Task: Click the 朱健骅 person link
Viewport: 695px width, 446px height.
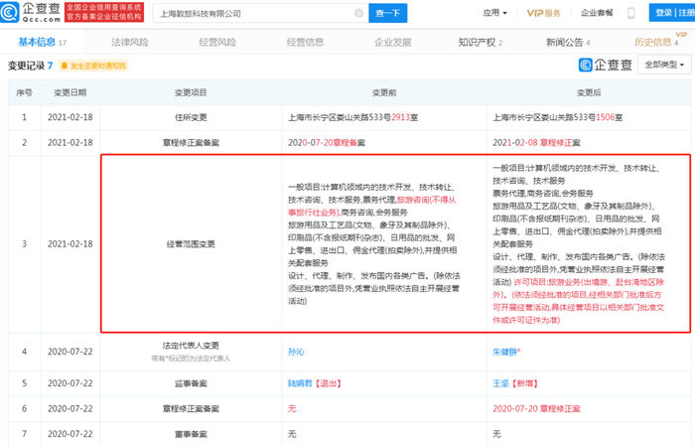Action: (x=504, y=352)
